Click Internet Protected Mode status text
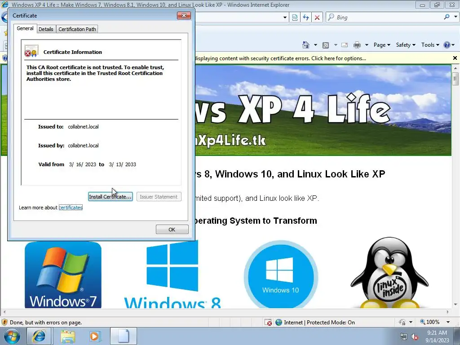 coord(319,323)
